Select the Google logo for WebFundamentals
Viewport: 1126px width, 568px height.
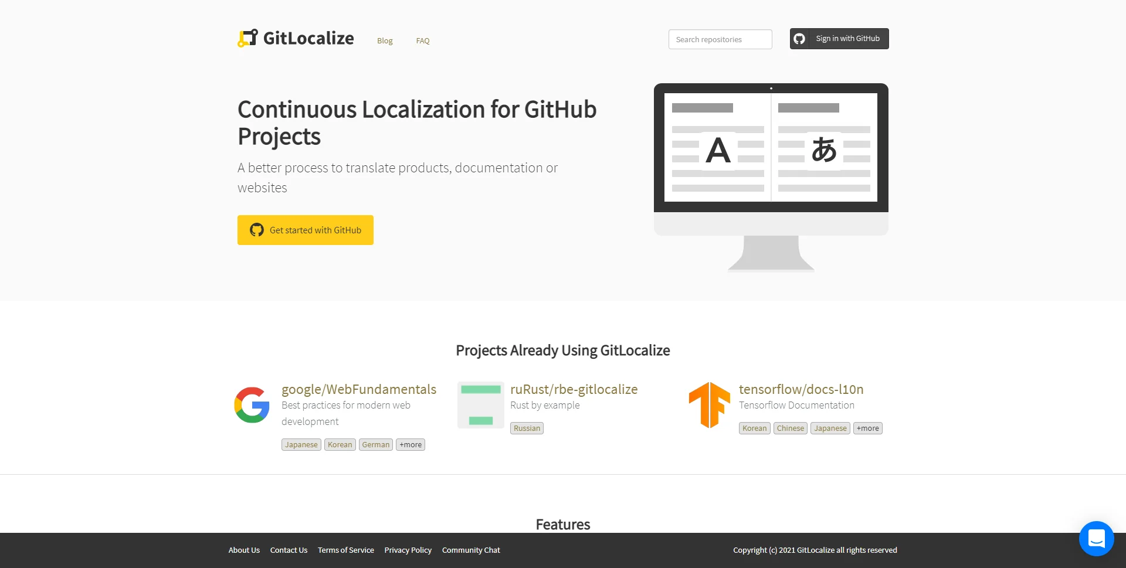(252, 404)
